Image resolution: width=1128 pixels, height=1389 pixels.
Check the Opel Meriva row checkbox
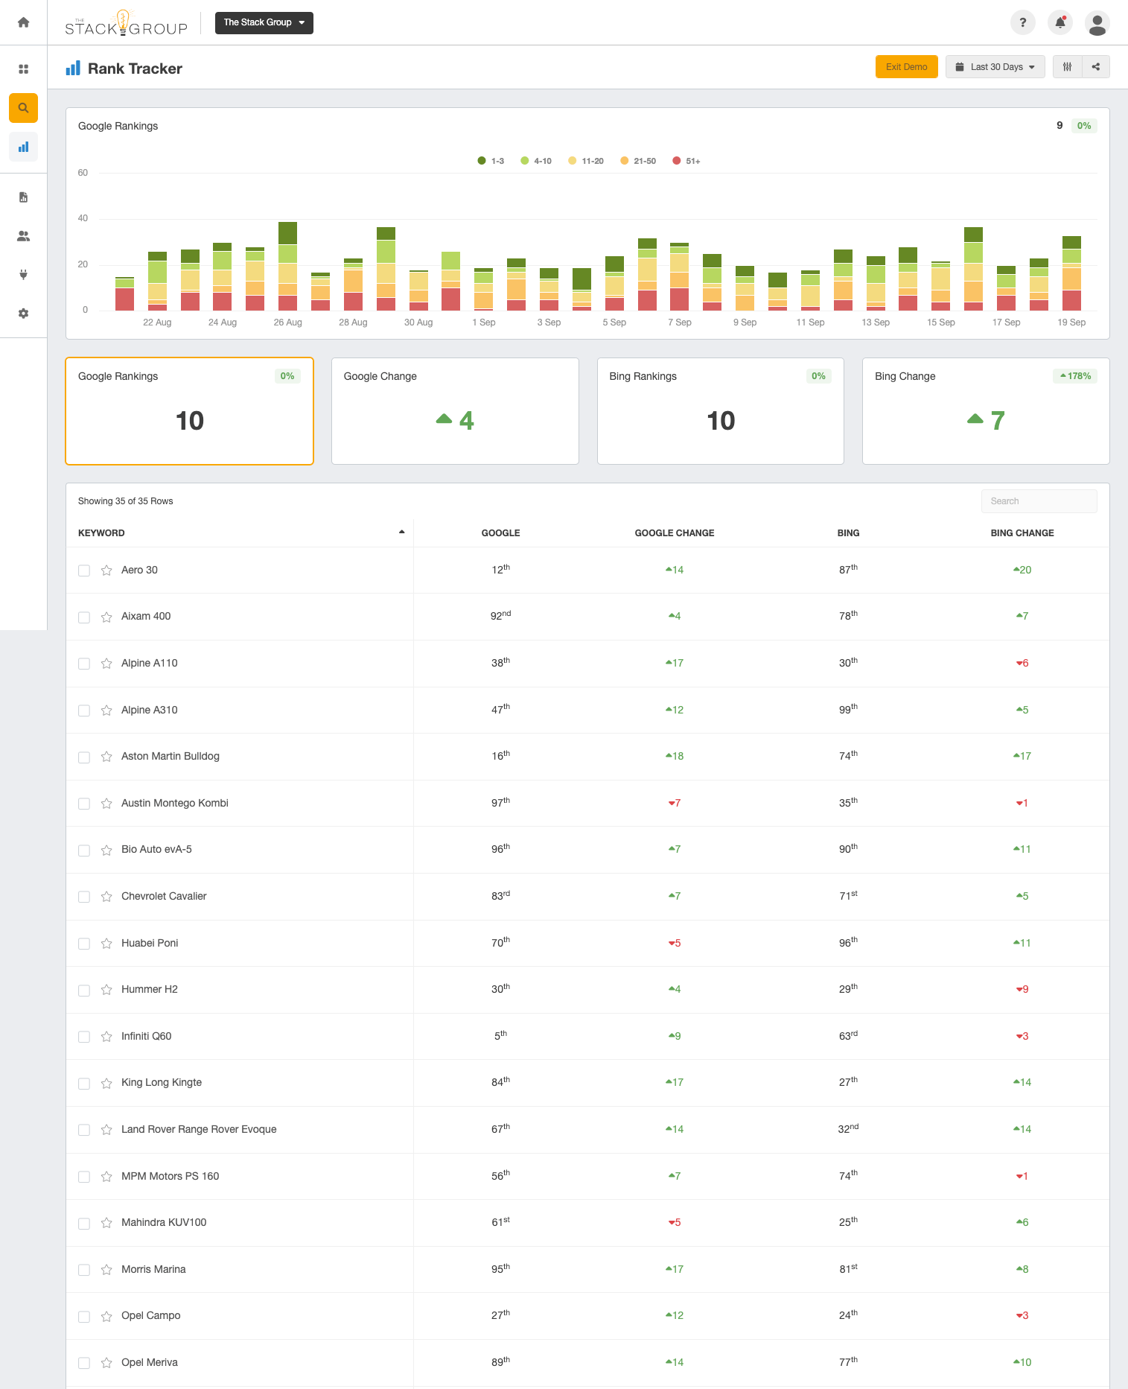coord(84,1363)
